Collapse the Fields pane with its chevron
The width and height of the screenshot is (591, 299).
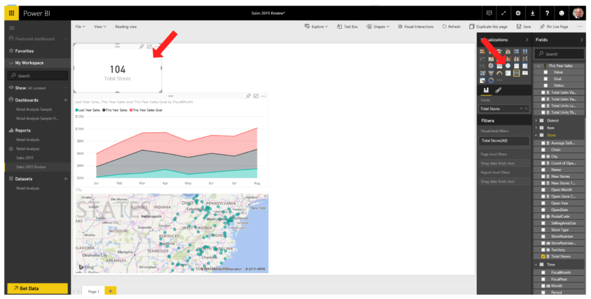click(x=582, y=40)
